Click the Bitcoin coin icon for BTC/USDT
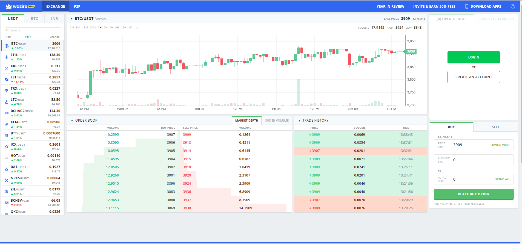The width and height of the screenshot is (525, 244). click(7, 46)
